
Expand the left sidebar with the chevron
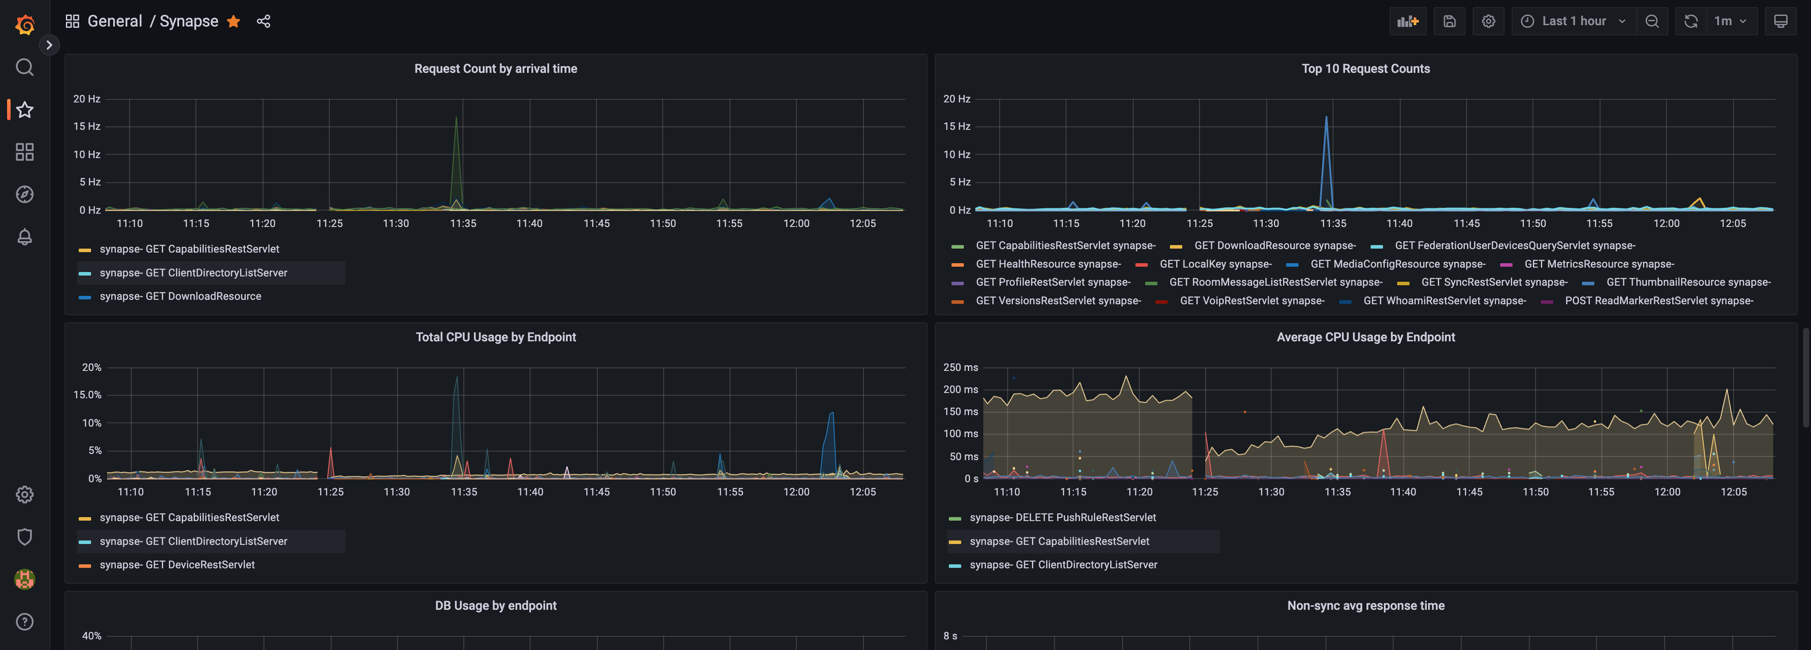[49, 44]
